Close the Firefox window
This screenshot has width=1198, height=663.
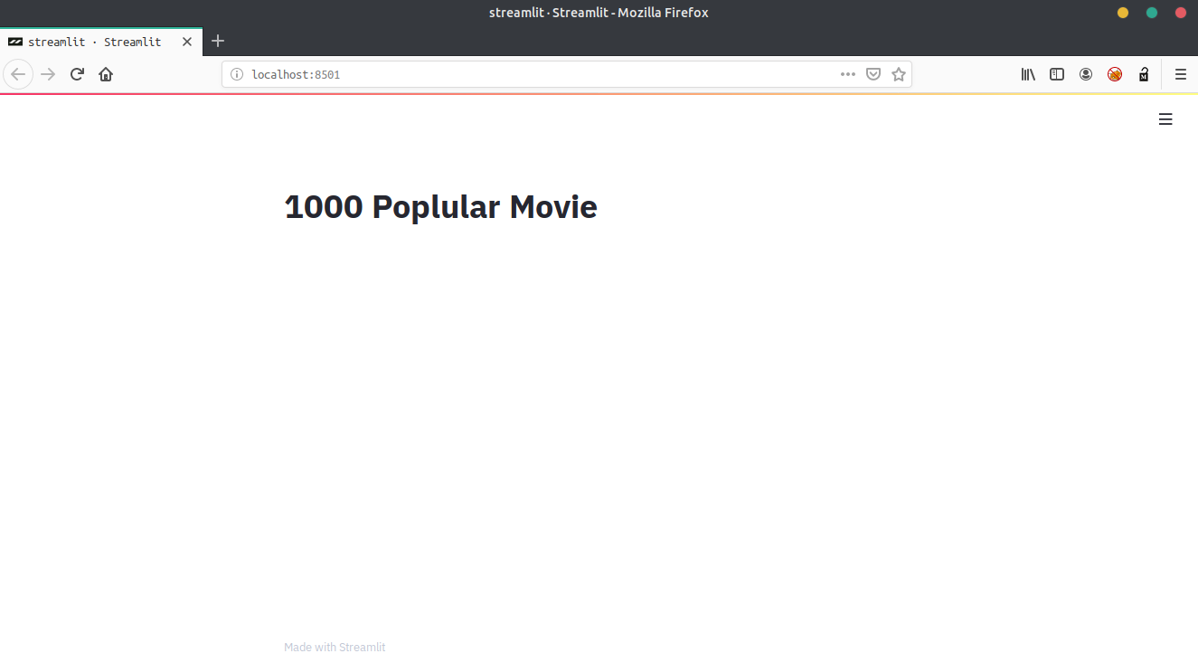[x=1181, y=13]
